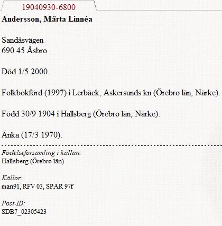
Task: Click the postal code 690 45 Åsbro
Action: click(24, 51)
